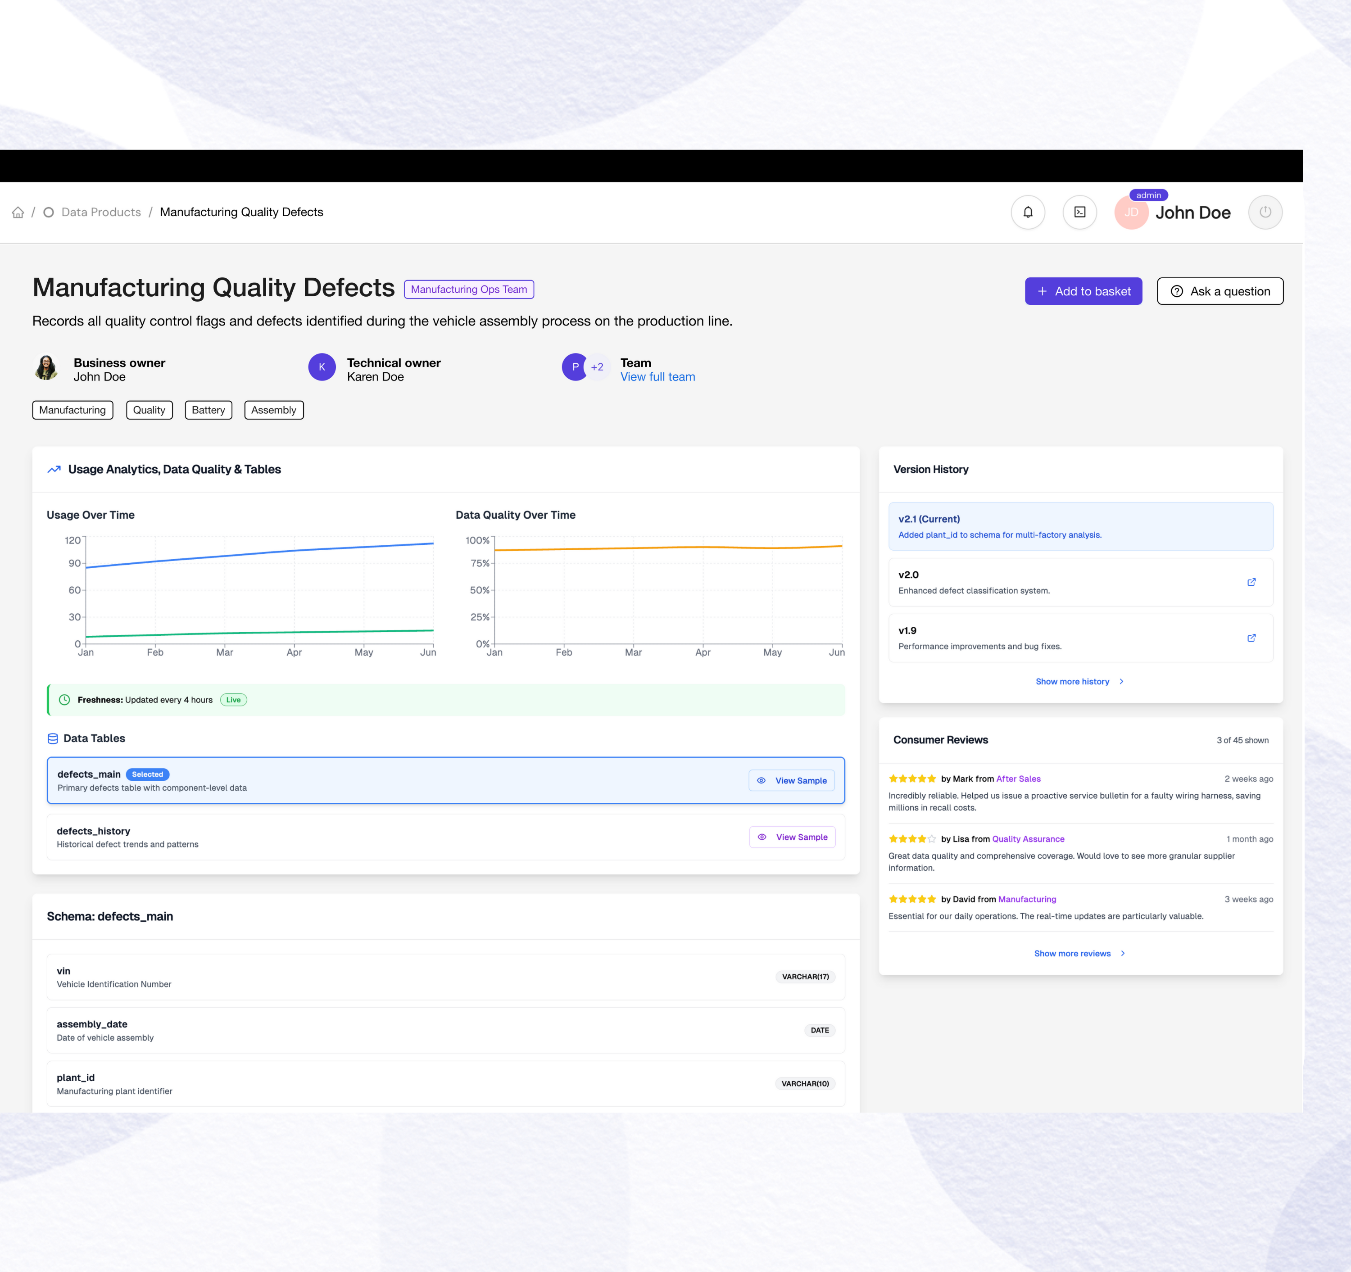Viewport: 1351px width, 1272px height.
Task: Click the blue usage line in chart
Action: tap(259, 553)
